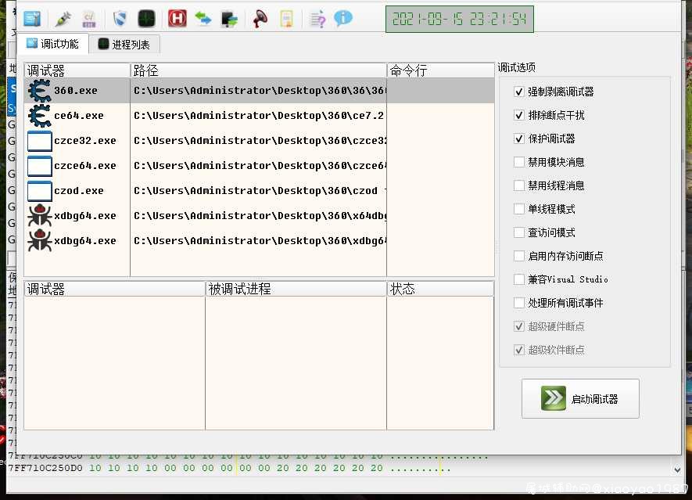Image resolution: width=692 pixels, height=500 pixels.
Task: Click the 路径 column header
Action: click(x=258, y=70)
